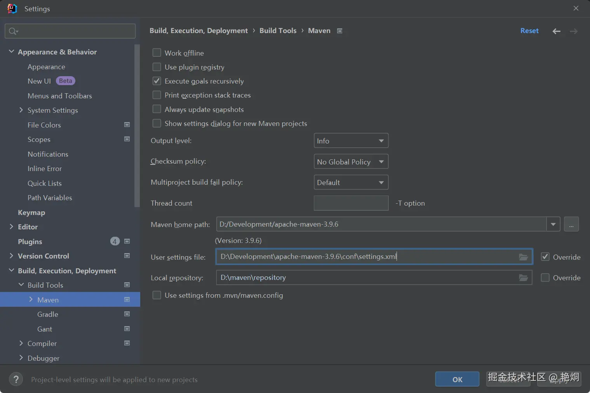Viewport: 590px width, 393px height.
Task: Open Quick Lists settings
Action: click(x=45, y=183)
